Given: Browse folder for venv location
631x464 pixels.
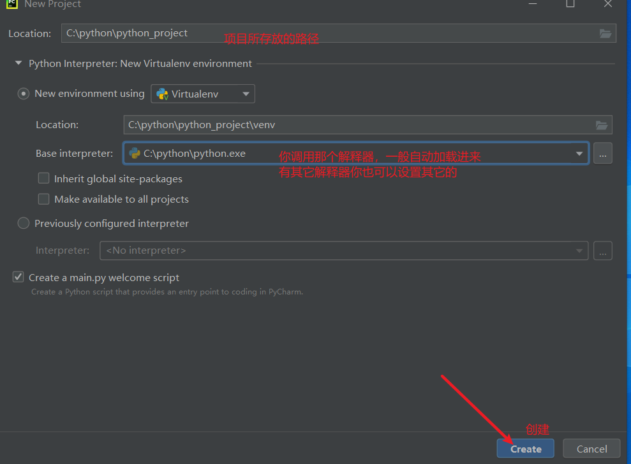Looking at the screenshot, I should 602,125.
